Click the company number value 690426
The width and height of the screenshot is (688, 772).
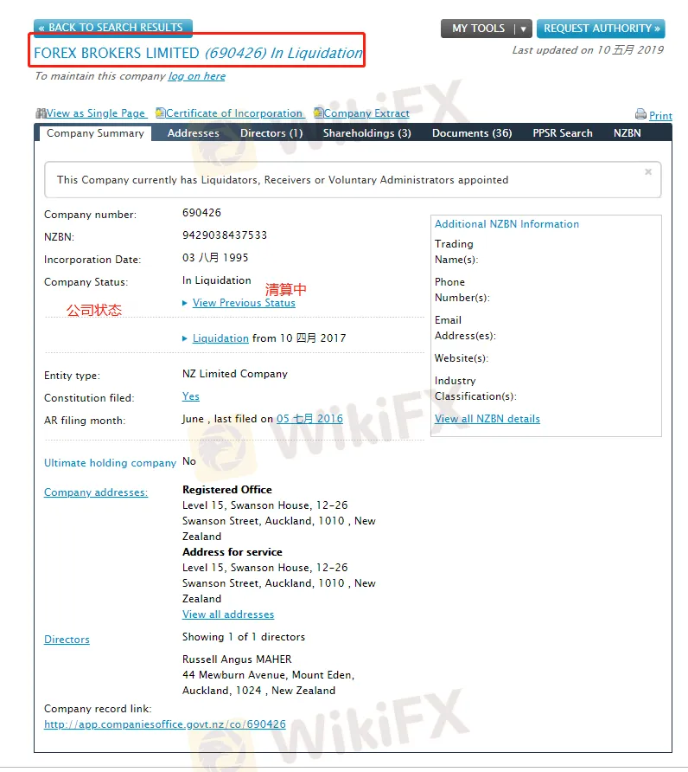(x=201, y=213)
